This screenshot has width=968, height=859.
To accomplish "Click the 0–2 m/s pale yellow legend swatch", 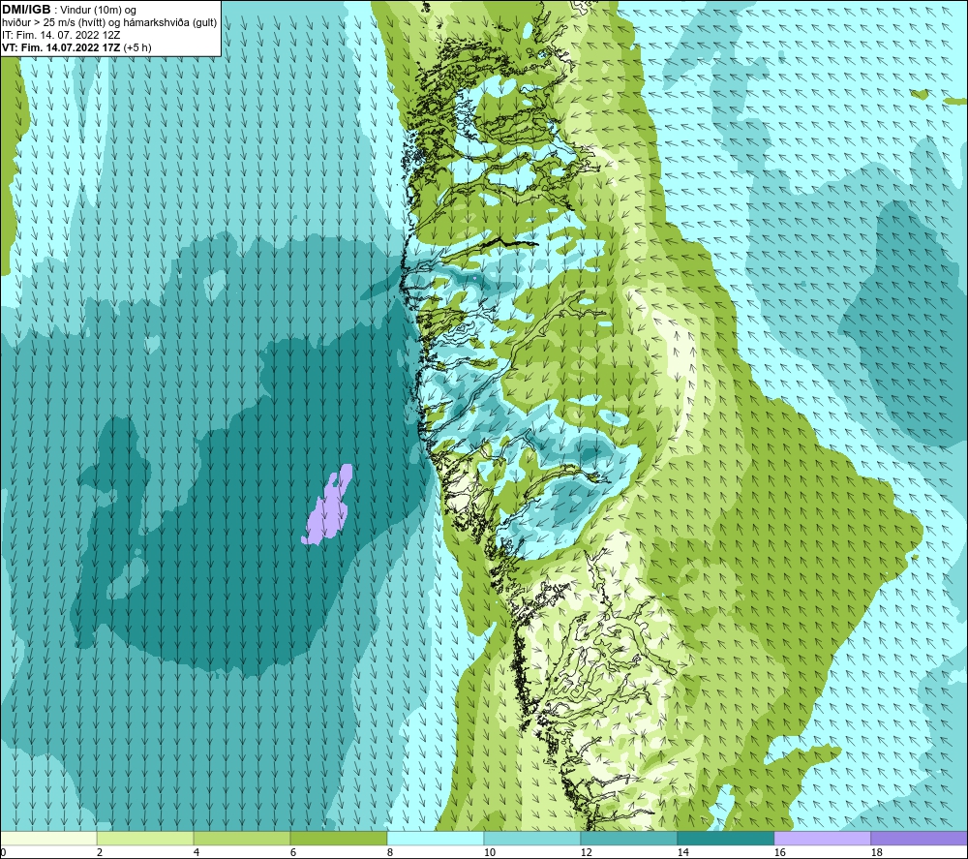I will 48,838.
